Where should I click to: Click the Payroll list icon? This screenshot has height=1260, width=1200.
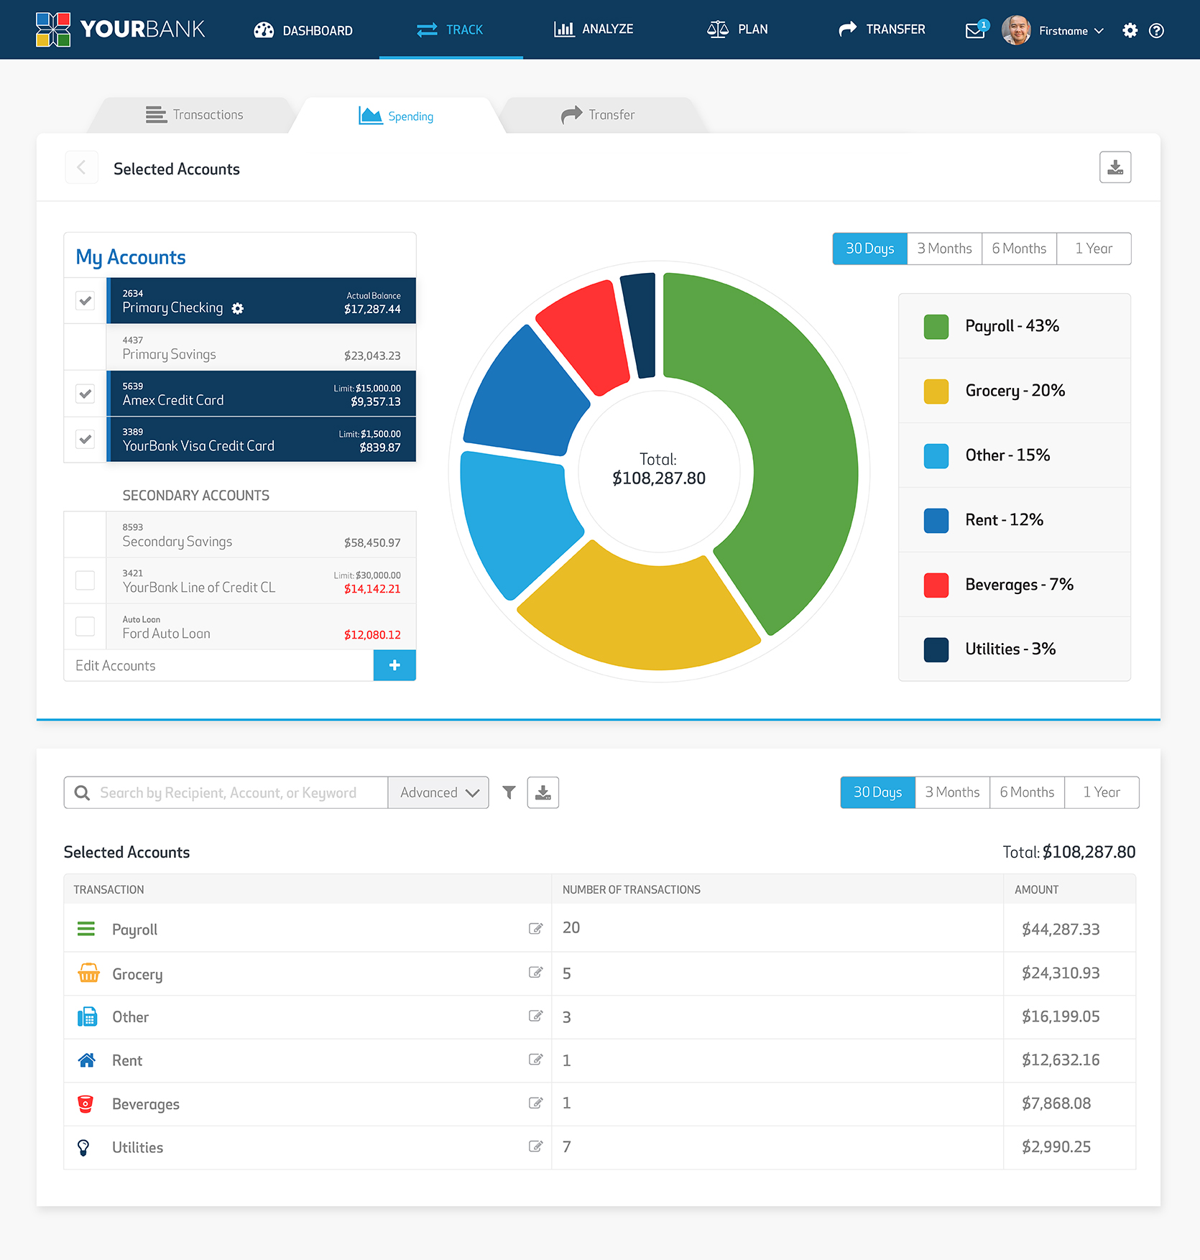[x=86, y=929]
